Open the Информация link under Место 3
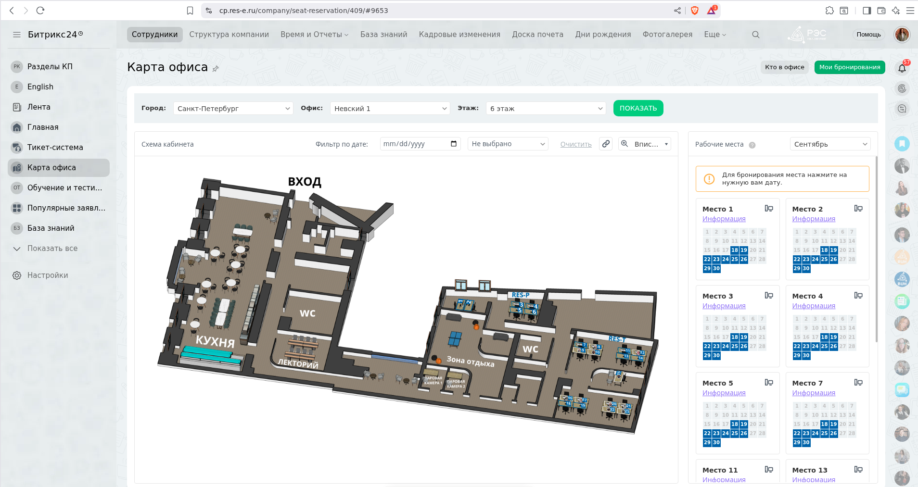The width and height of the screenshot is (918, 487). [x=724, y=306]
